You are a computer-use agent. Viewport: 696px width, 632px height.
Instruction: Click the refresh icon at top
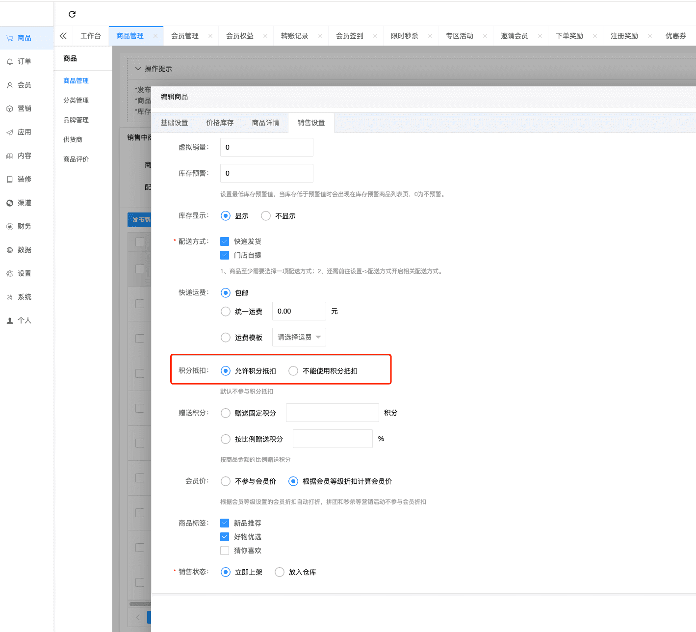click(72, 14)
